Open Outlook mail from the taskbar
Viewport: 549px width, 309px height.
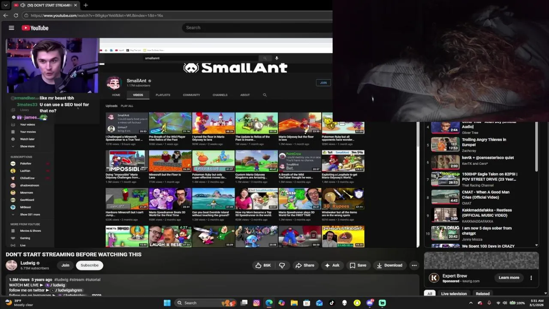click(x=319, y=303)
